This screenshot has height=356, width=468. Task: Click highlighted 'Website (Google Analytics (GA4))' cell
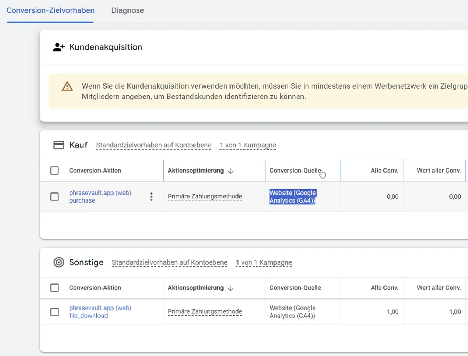point(293,197)
